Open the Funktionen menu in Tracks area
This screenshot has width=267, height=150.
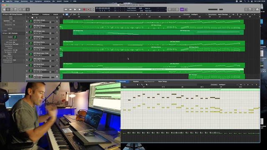click(x=46, y=15)
